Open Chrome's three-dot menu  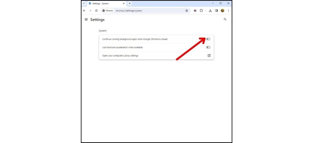228,11
